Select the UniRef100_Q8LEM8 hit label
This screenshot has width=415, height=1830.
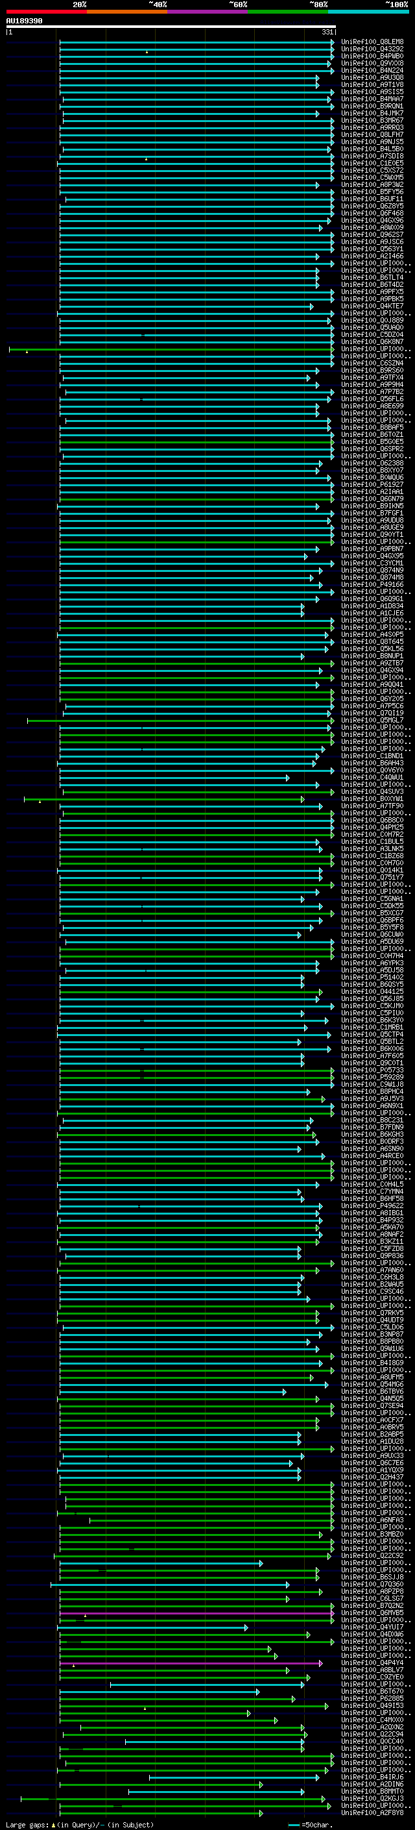(372, 42)
